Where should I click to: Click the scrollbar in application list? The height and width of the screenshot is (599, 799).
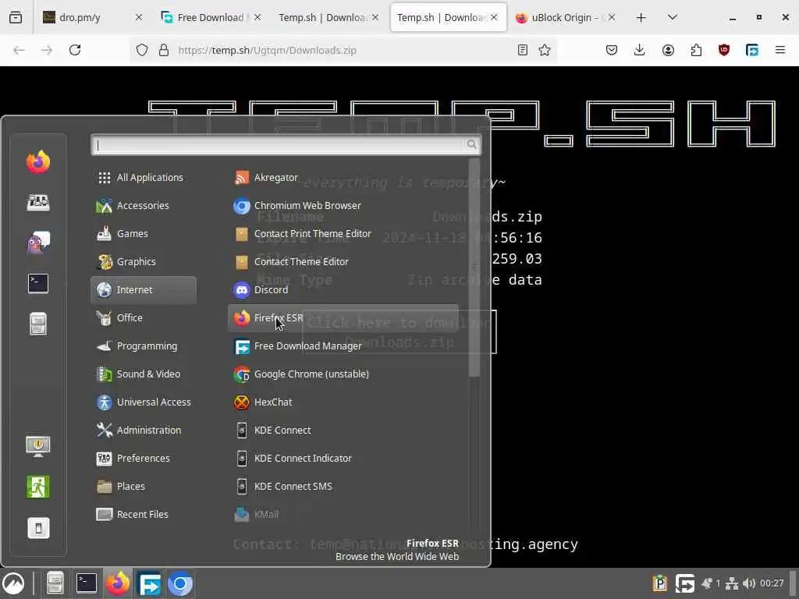coord(474,268)
